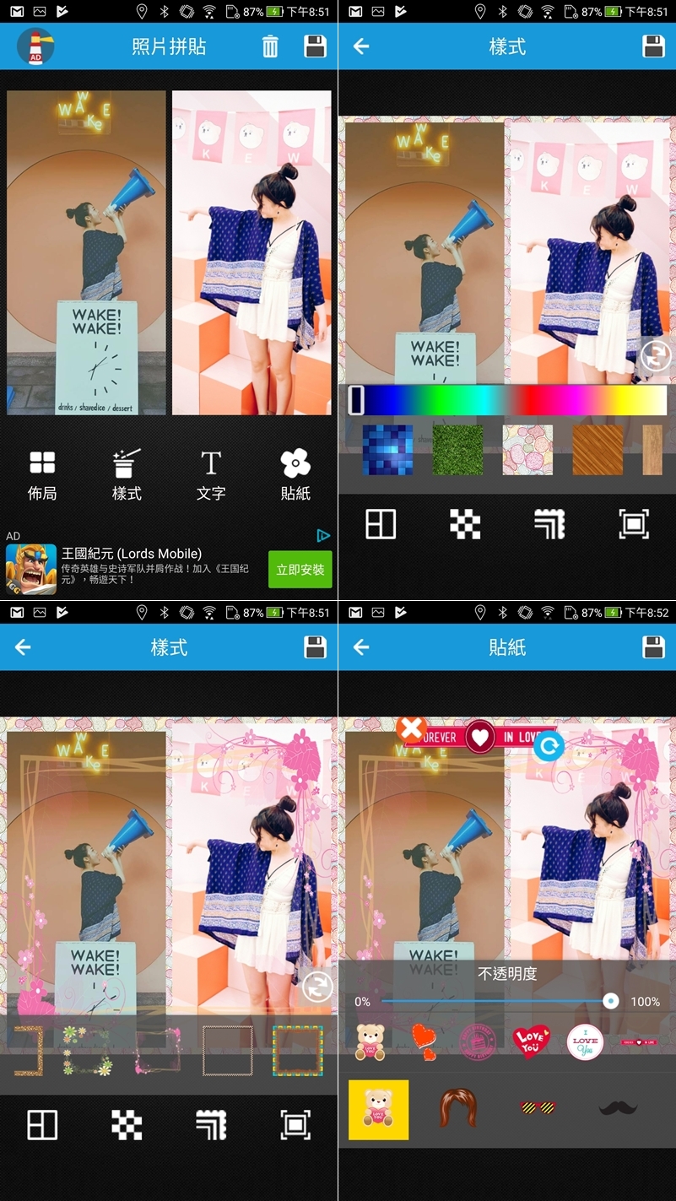676x1201 pixels.
Task: Open border-size tab on frame thumbnails screen
Action: point(295,1125)
